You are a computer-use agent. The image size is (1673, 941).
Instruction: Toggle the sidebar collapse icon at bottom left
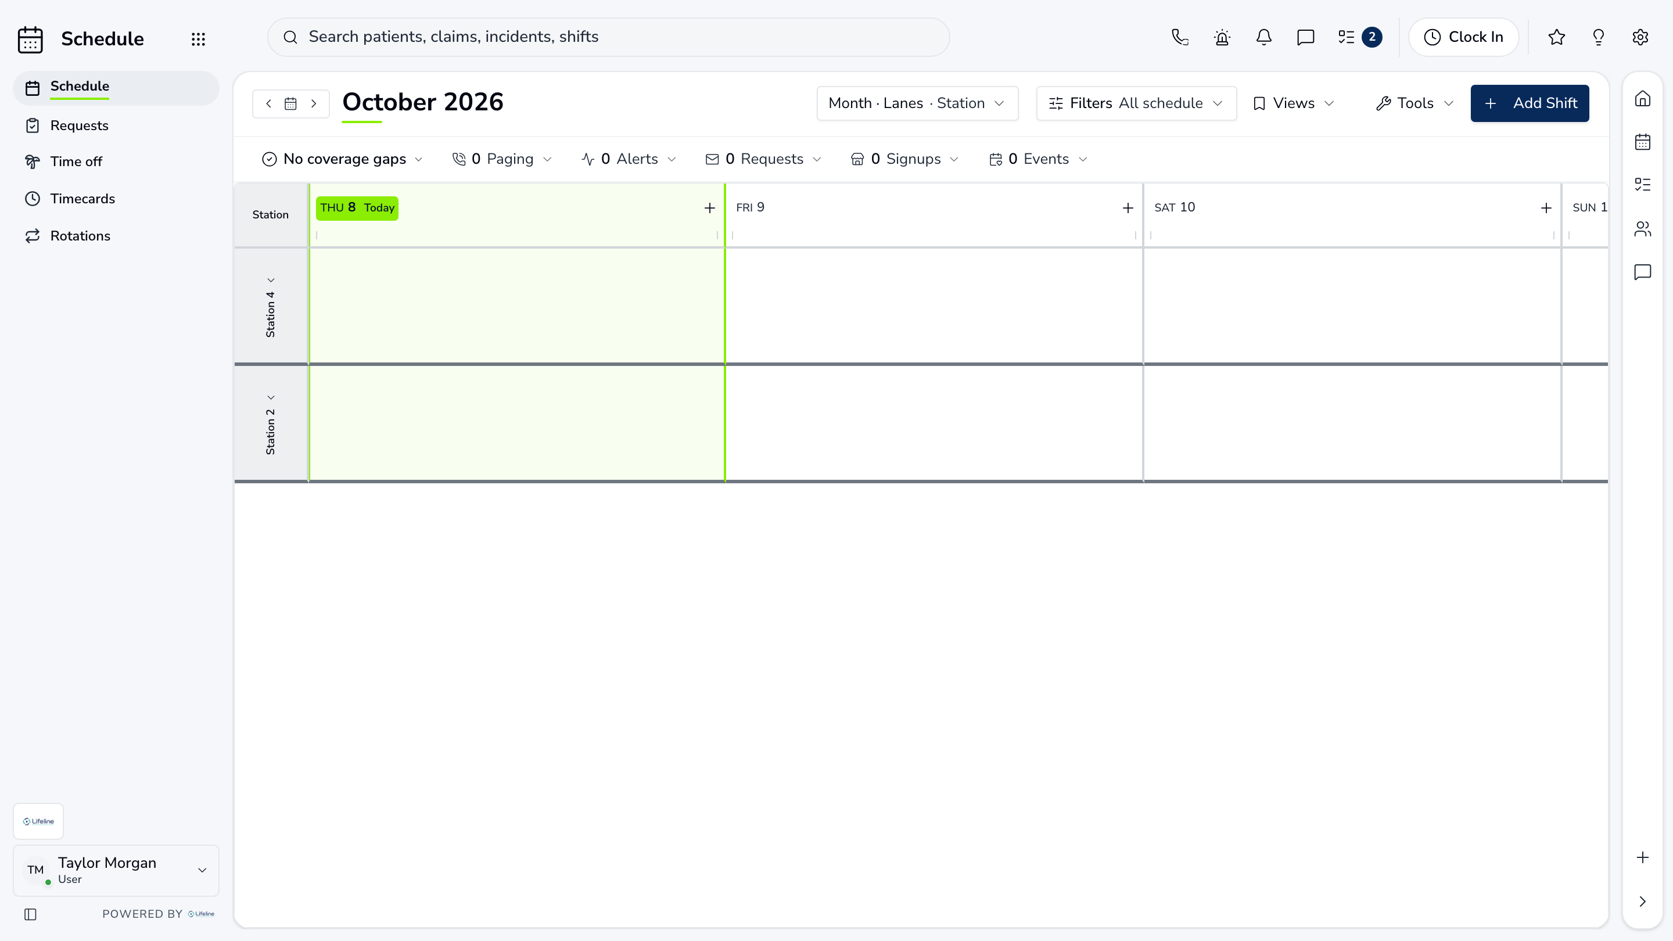[x=31, y=914]
